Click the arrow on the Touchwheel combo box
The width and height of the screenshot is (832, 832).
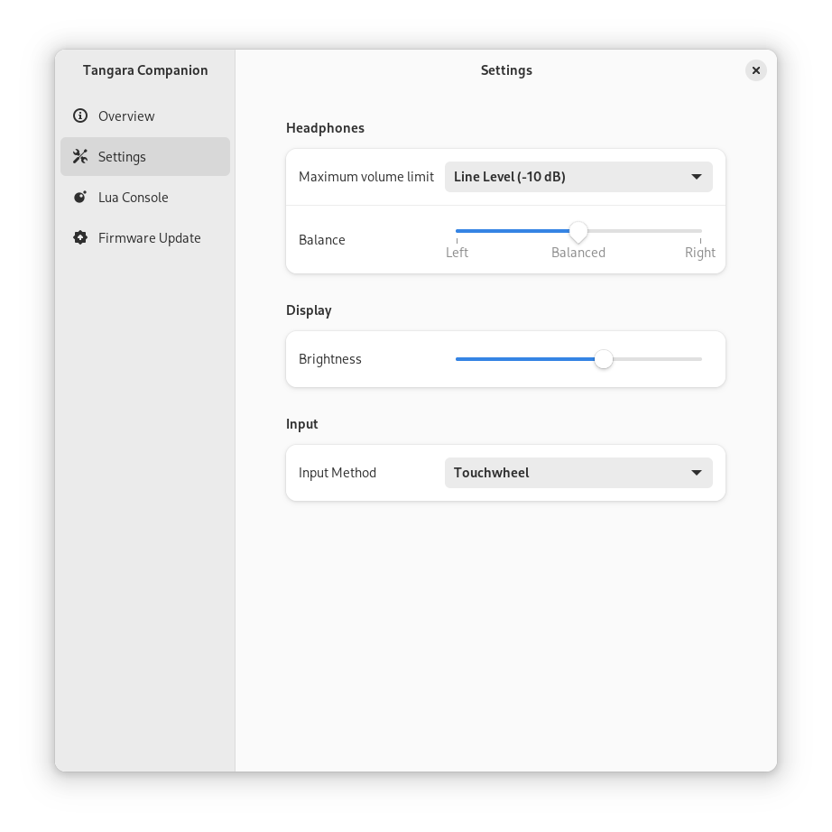point(697,473)
